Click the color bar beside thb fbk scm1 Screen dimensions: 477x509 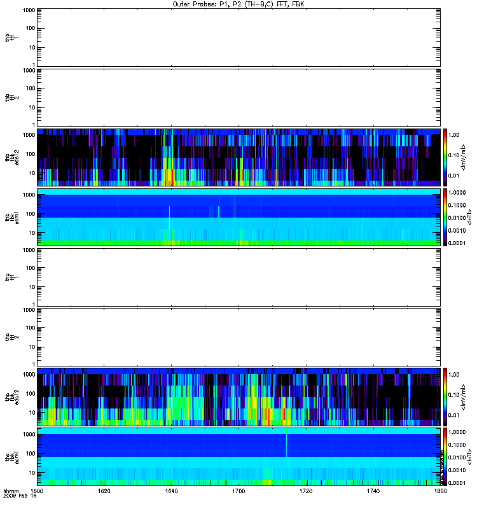(445, 217)
